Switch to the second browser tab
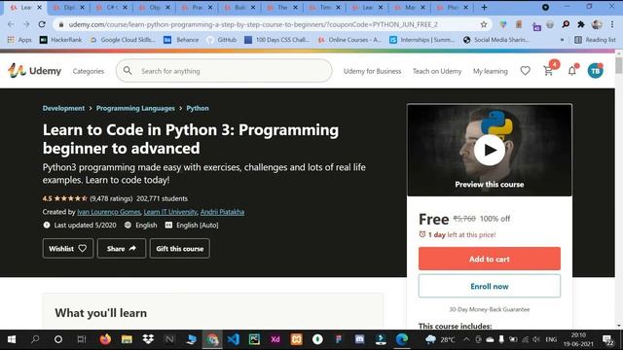The width and height of the screenshot is (623, 350). click(x=68, y=7)
